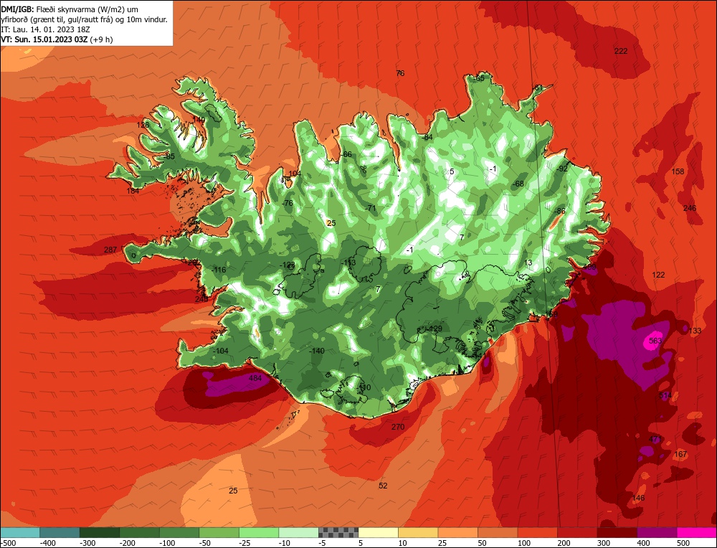Click the map value 126

pos(143,125)
